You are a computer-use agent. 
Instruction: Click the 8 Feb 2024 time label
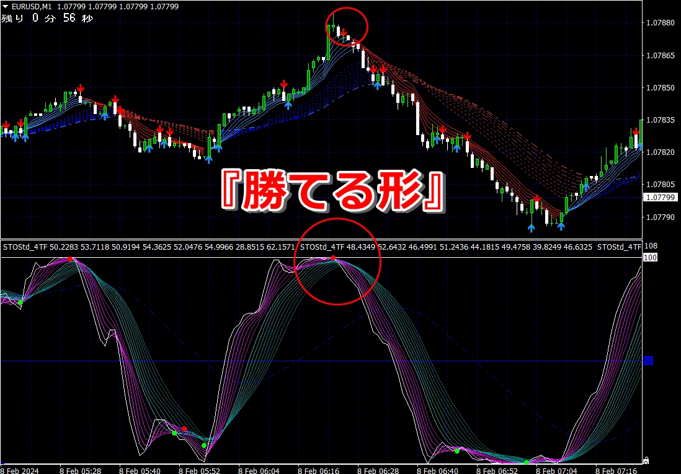[x=20, y=470]
